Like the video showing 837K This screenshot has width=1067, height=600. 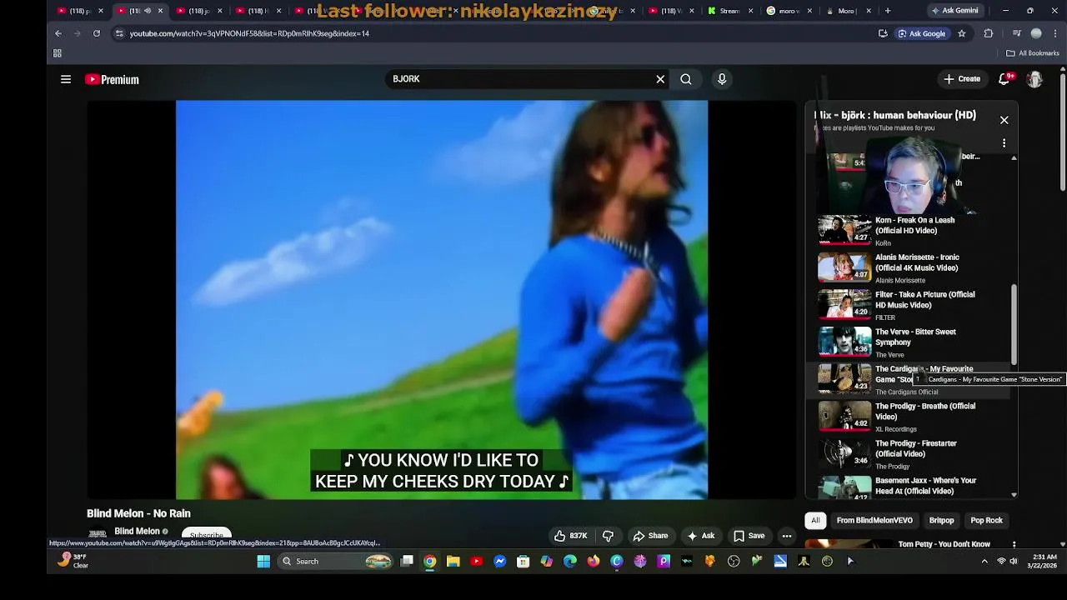[571, 536]
